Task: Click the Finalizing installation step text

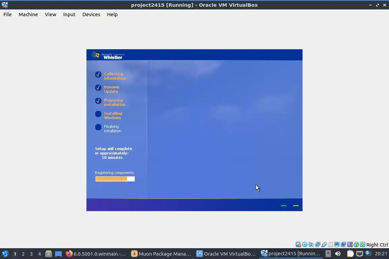Action: click(x=113, y=128)
